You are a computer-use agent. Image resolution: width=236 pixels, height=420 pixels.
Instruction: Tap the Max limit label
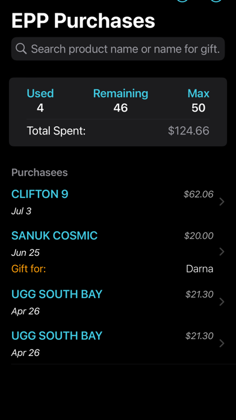point(198,94)
